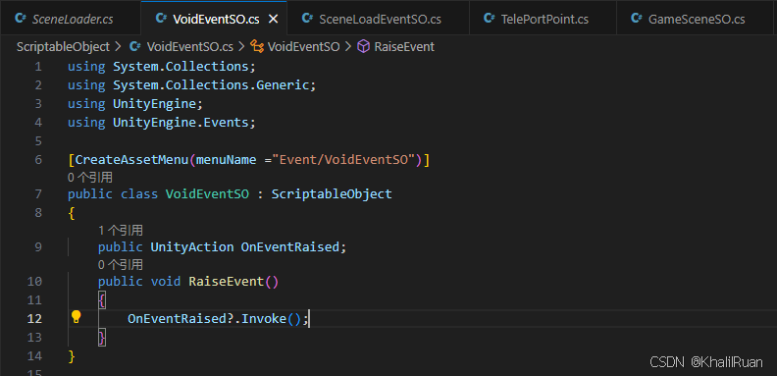
Task: Click 'VoidEventSO' class name on line 7
Action: (207, 194)
